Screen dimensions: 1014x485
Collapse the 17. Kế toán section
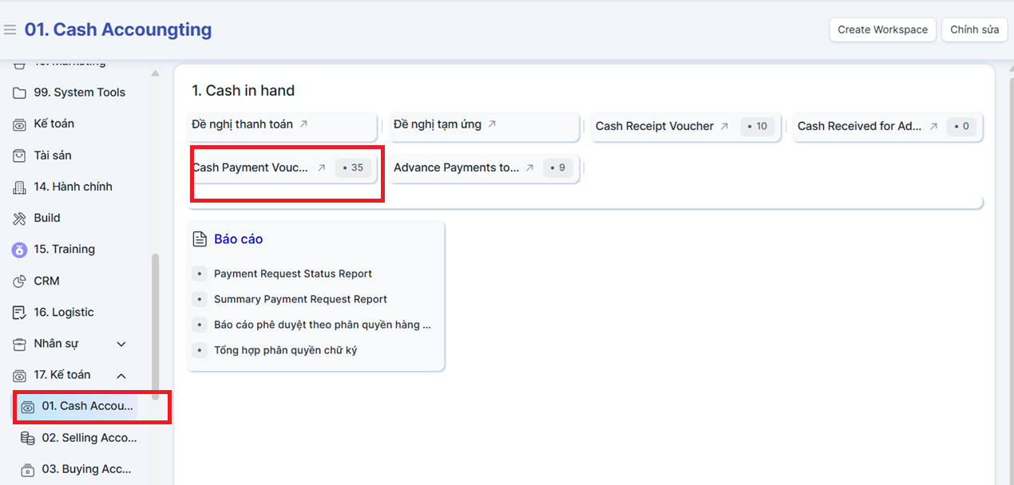[x=121, y=375]
